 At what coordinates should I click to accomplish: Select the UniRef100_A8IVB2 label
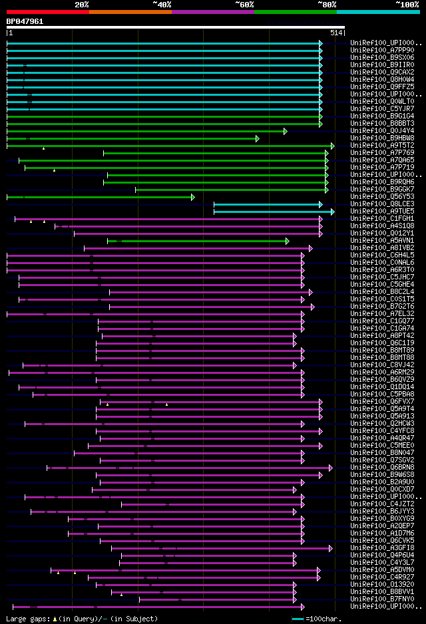[x=382, y=248]
